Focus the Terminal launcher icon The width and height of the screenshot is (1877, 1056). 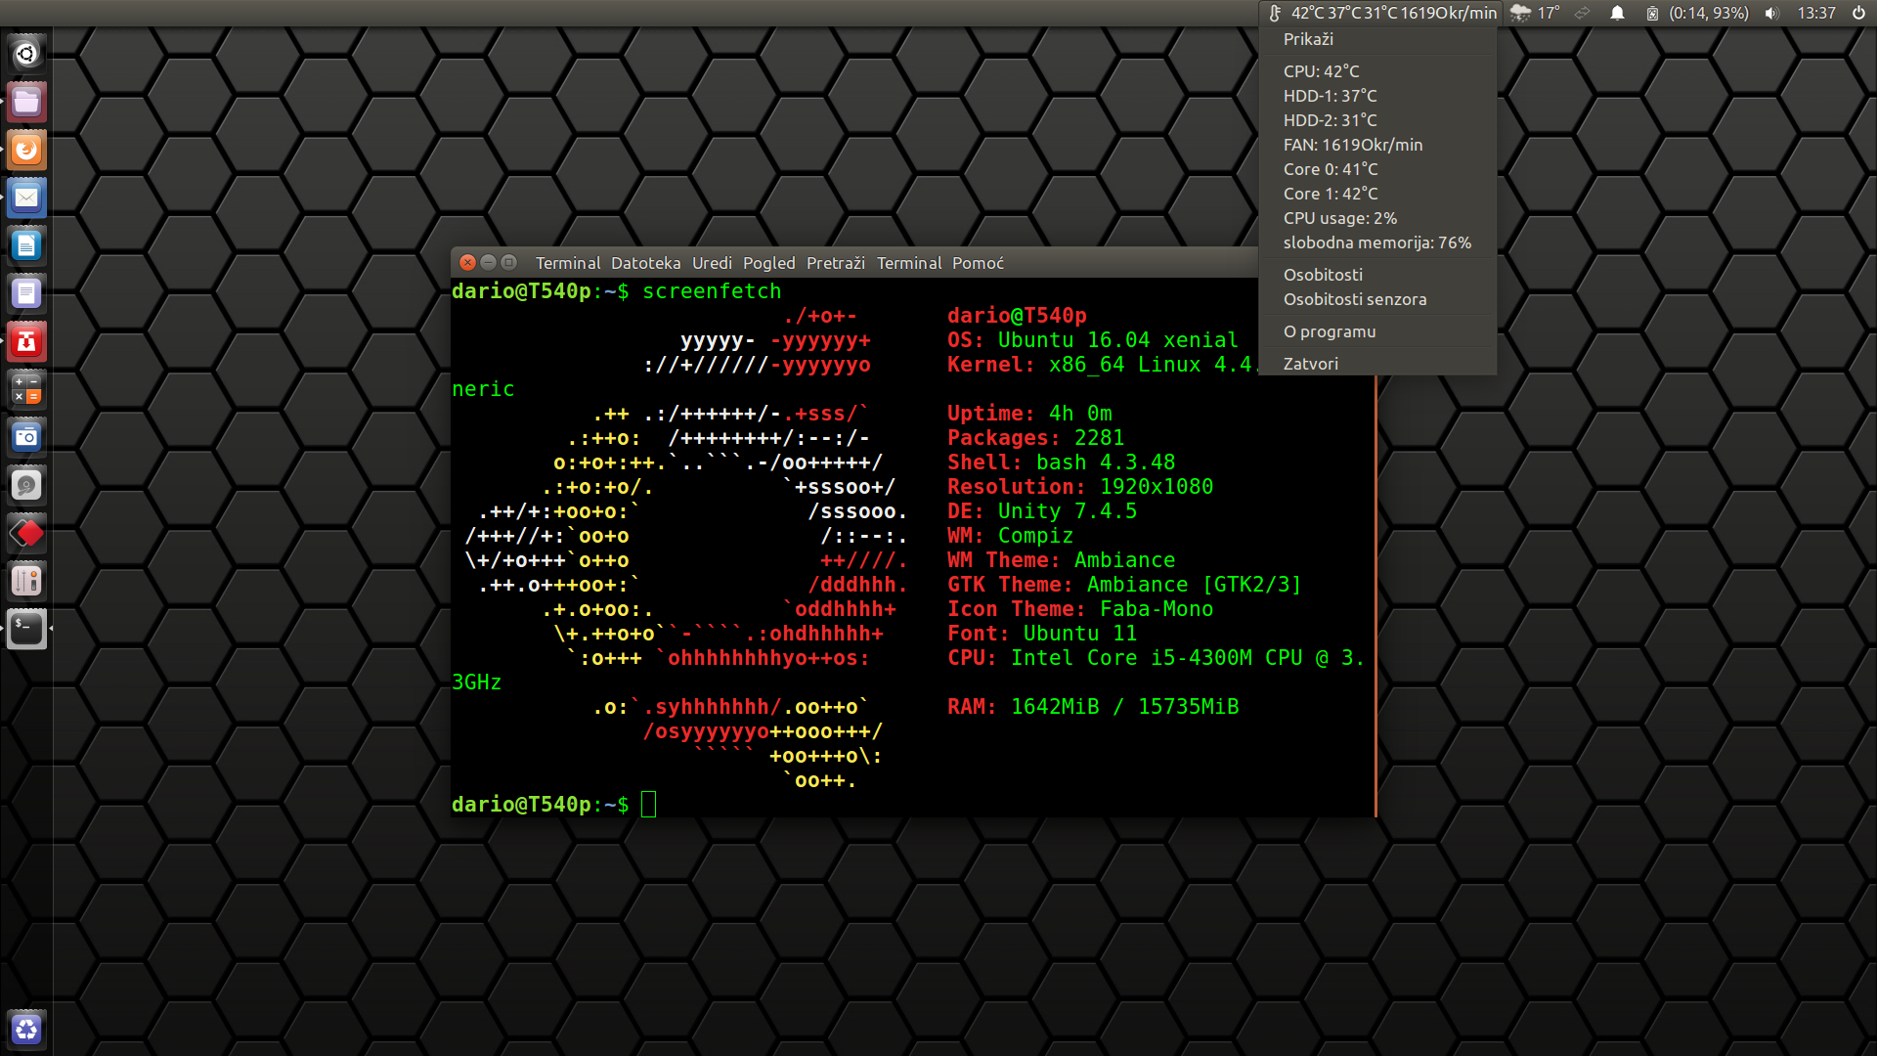click(x=26, y=629)
